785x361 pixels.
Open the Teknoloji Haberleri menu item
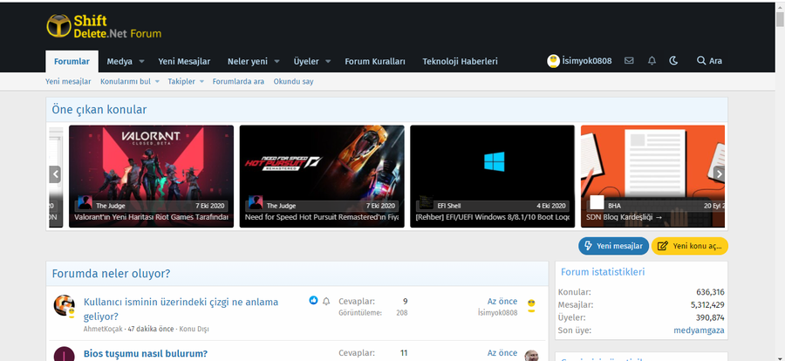(460, 61)
